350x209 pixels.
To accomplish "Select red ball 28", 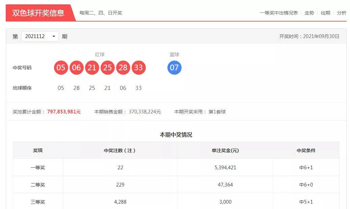I will (123, 67).
